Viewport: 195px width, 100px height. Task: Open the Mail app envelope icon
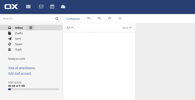pyautogui.click(x=41, y=6)
